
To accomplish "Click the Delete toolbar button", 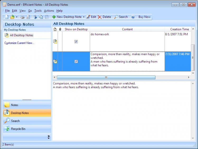I will (104, 17).
